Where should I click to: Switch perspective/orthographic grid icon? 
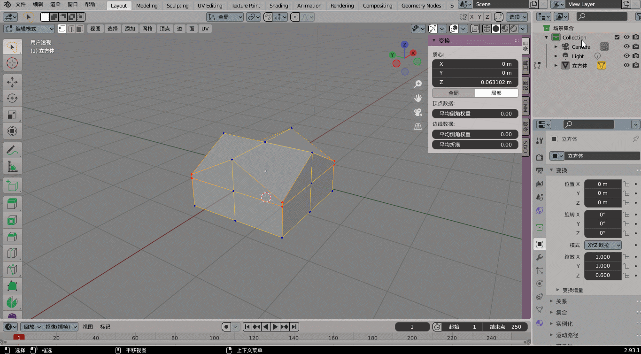(417, 126)
